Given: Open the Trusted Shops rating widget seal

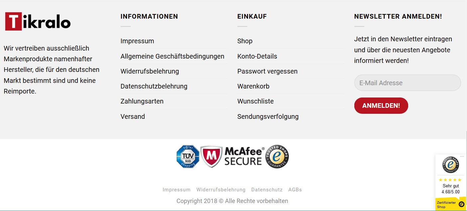Looking at the screenshot, I should tap(451, 164).
